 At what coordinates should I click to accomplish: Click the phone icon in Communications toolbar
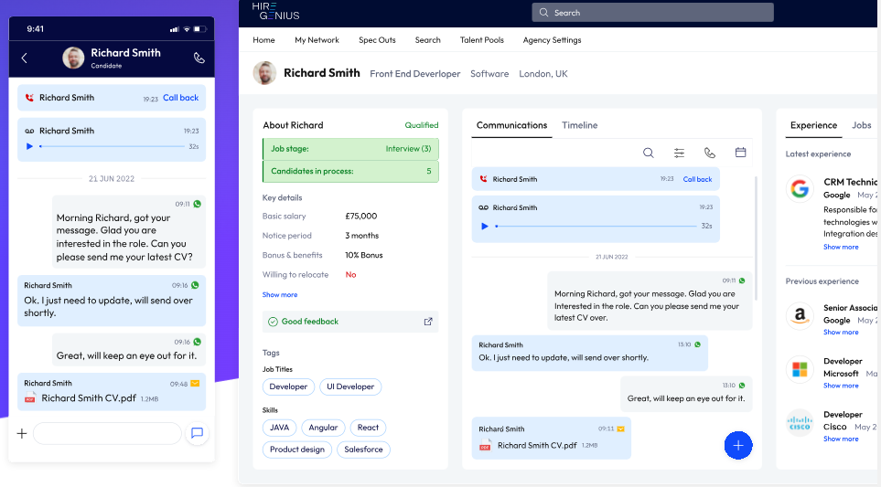[709, 153]
